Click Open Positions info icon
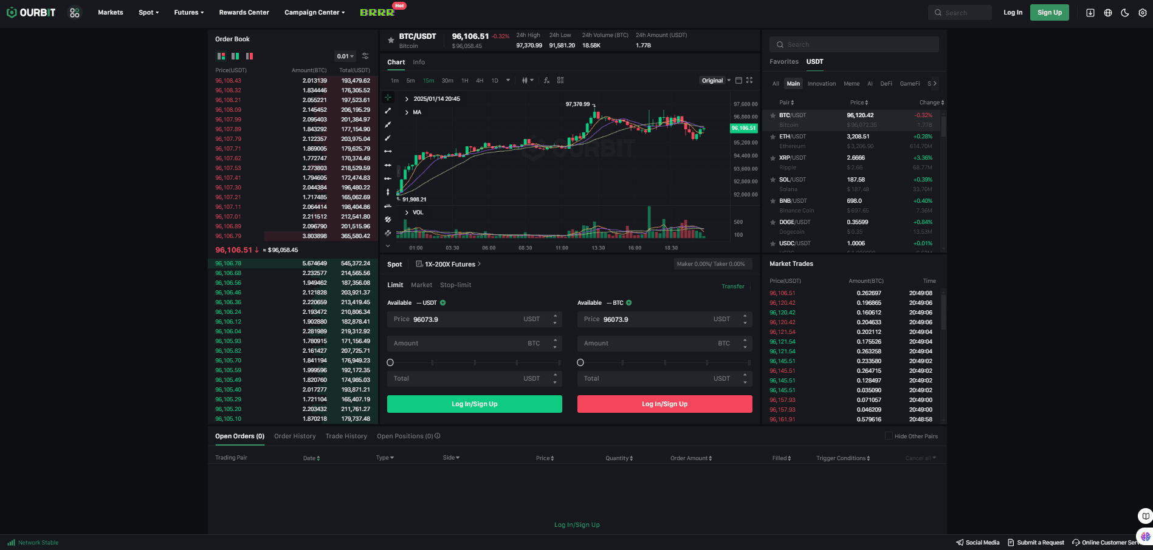Image resolution: width=1153 pixels, height=550 pixels. click(438, 436)
